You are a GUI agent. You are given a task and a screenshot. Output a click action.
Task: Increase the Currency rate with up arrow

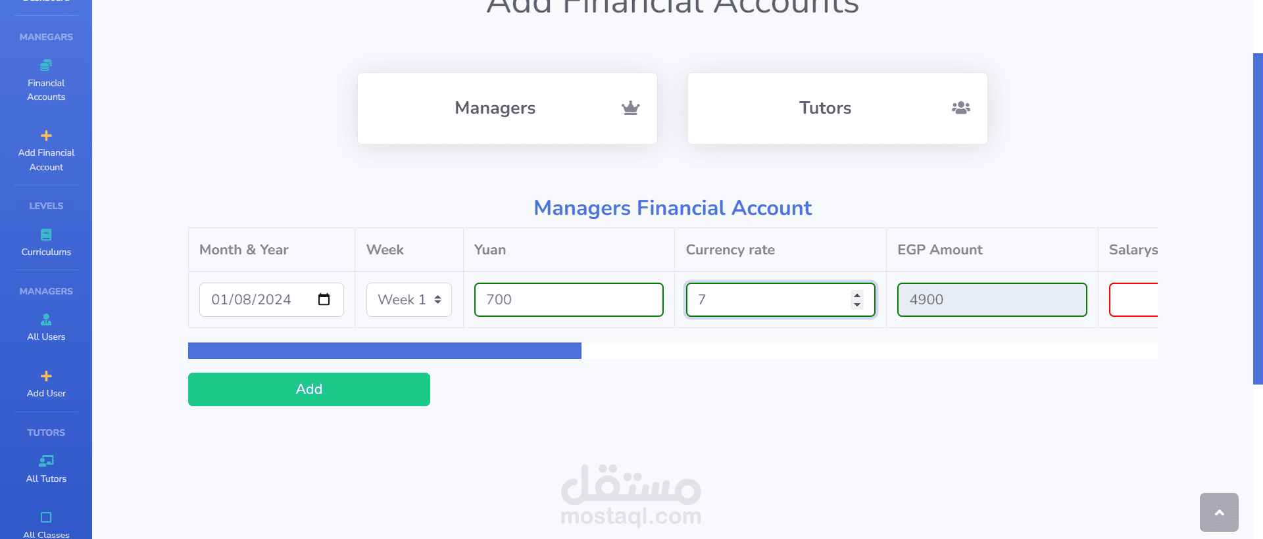click(x=856, y=295)
